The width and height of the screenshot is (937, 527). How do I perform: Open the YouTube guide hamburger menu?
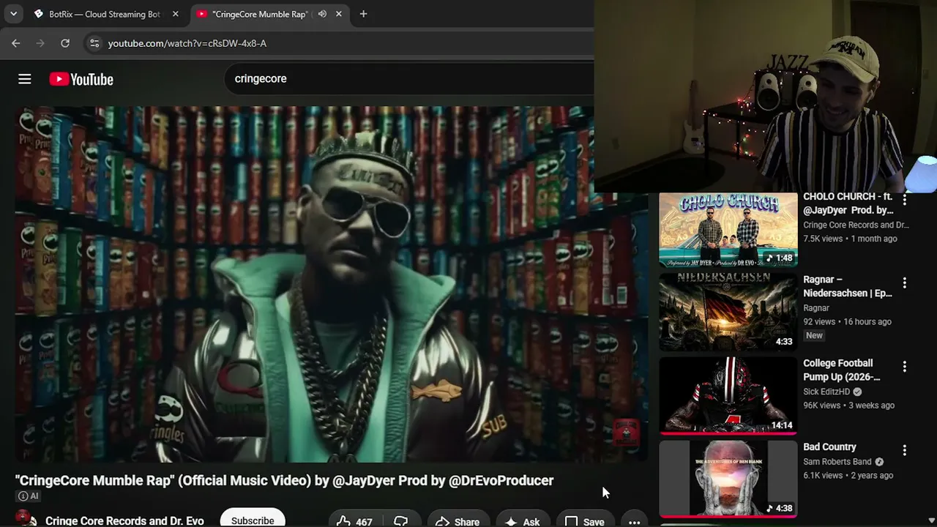click(x=25, y=79)
